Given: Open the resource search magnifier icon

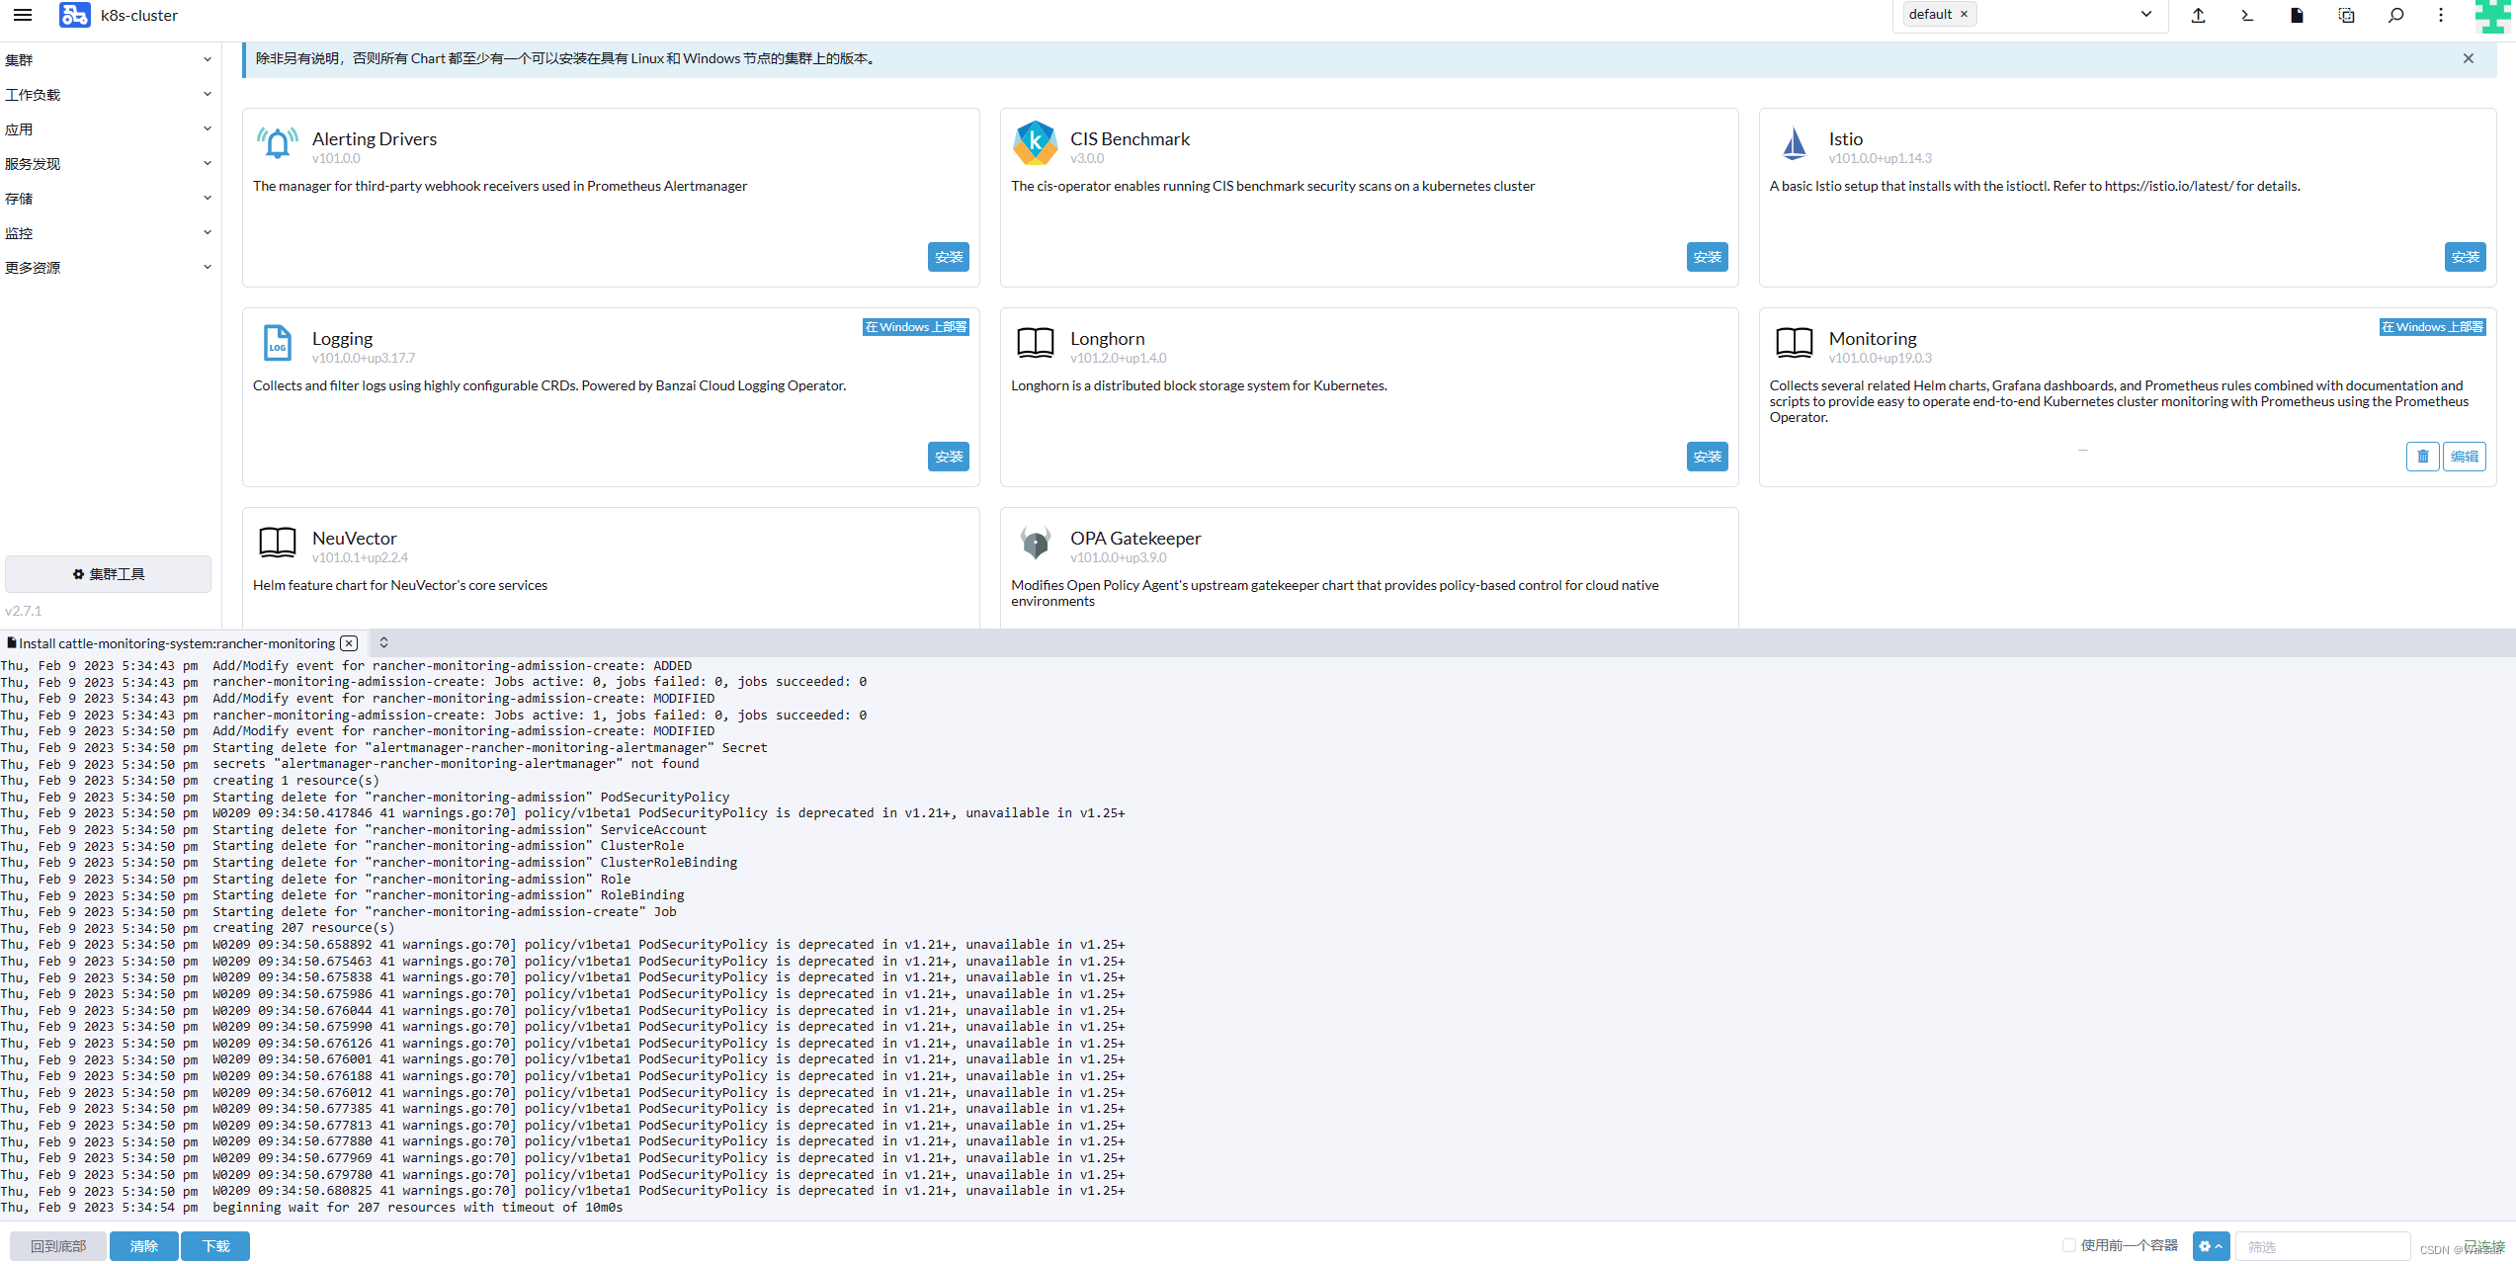Looking at the screenshot, I should click(2395, 15).
